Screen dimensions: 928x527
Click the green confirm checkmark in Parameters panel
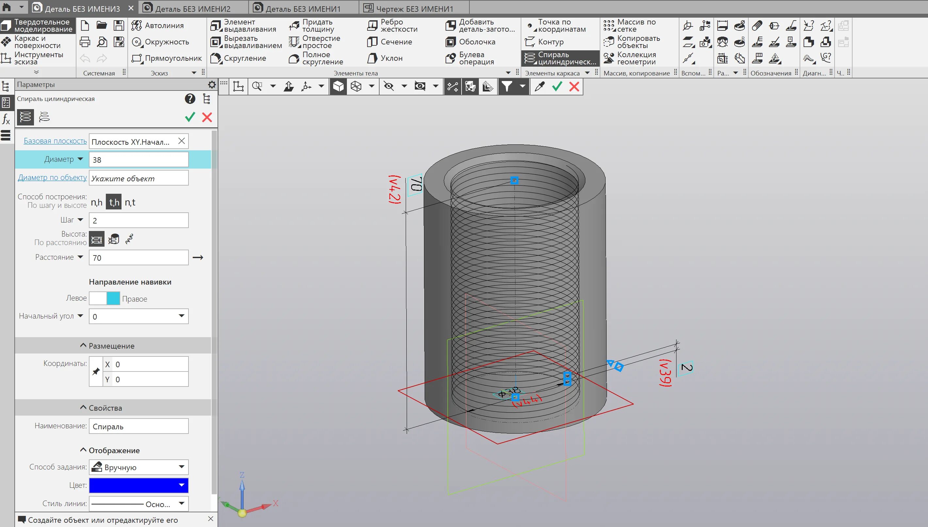coord(190,117)
